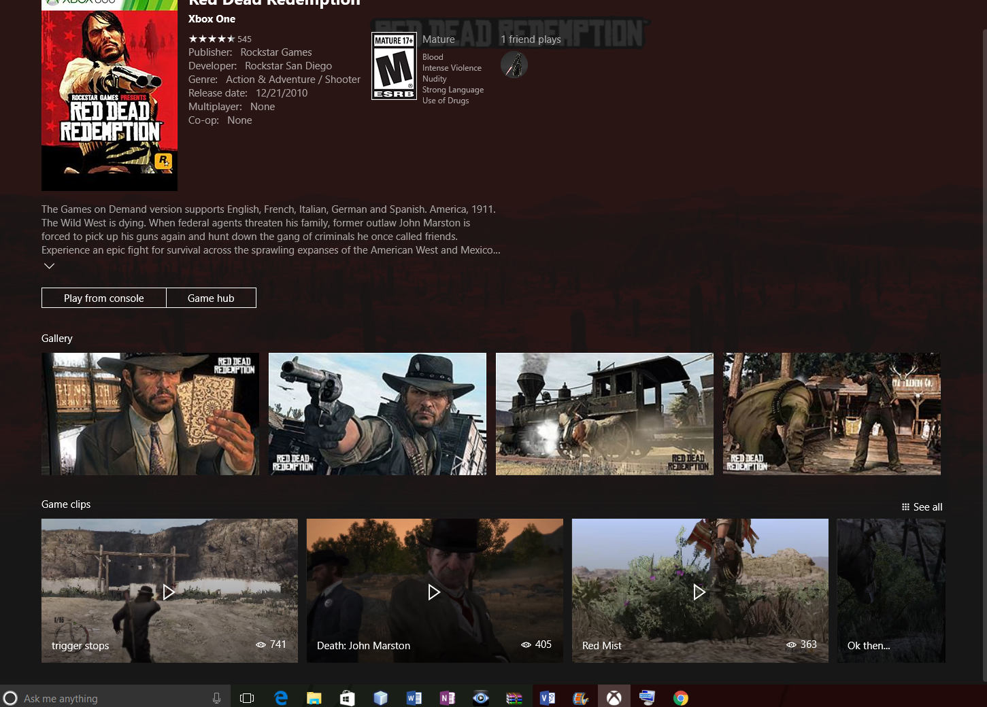The image size is (987, 707).
Task: Expand the game description chevron
Action: [x=49, y=266]
